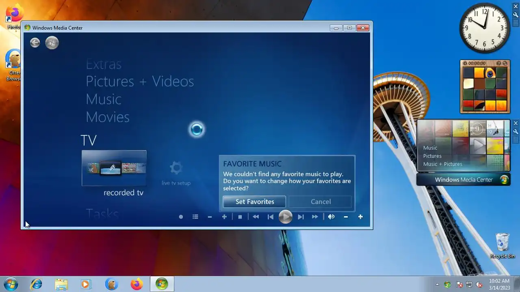Shuffle the puzzle with the solve/shuffle icon

pyautogui.click(x=505, y=63)
